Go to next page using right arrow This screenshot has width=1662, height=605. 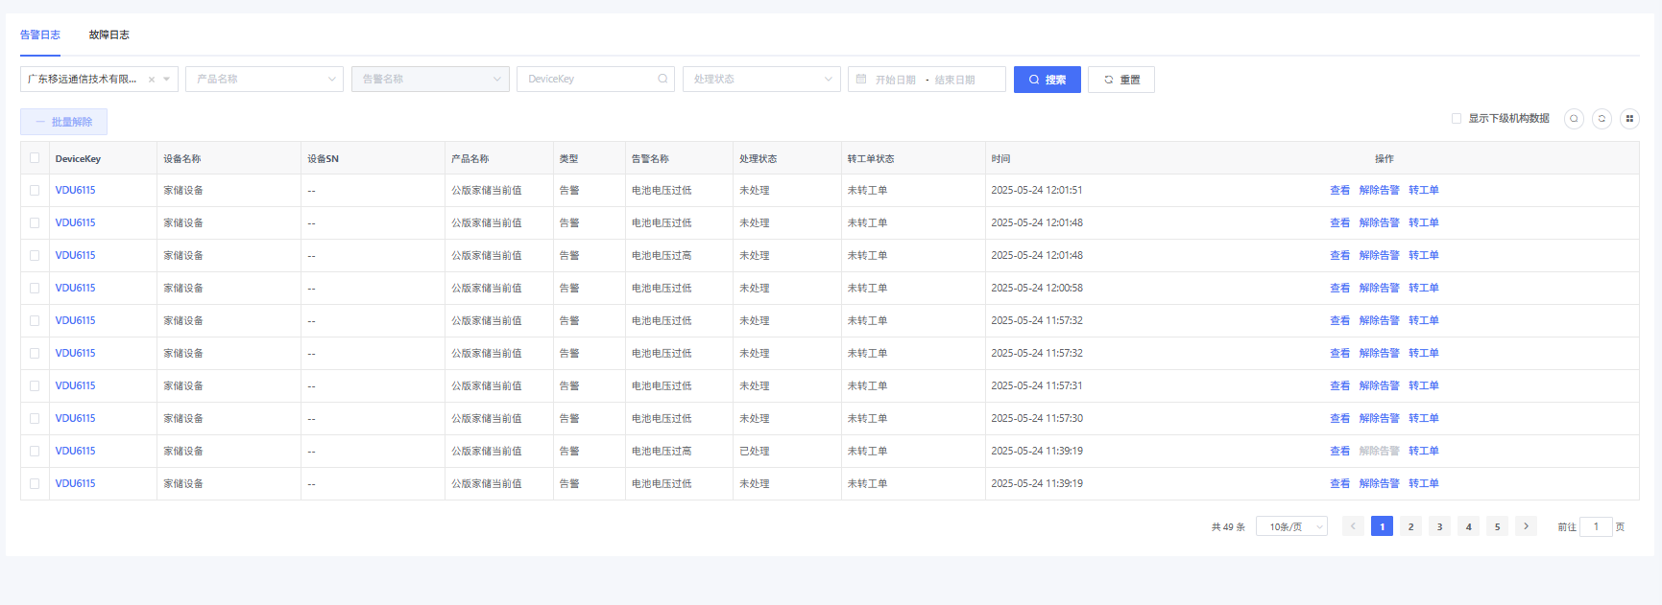pos(1526,526)
